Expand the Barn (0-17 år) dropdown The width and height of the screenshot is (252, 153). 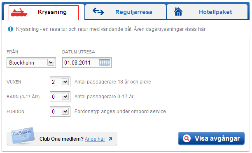tap(60, 97)
